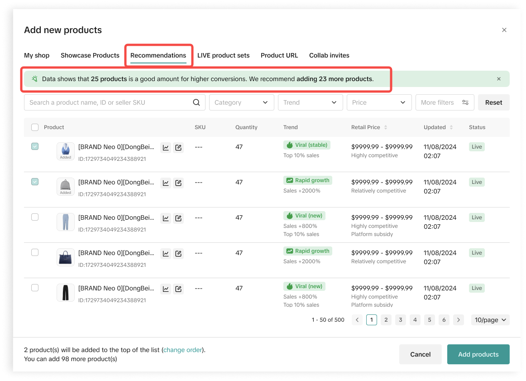Sort by Updated column arrows
The width and height of the screenshot is (526, 381).
(x=451, y=127)
